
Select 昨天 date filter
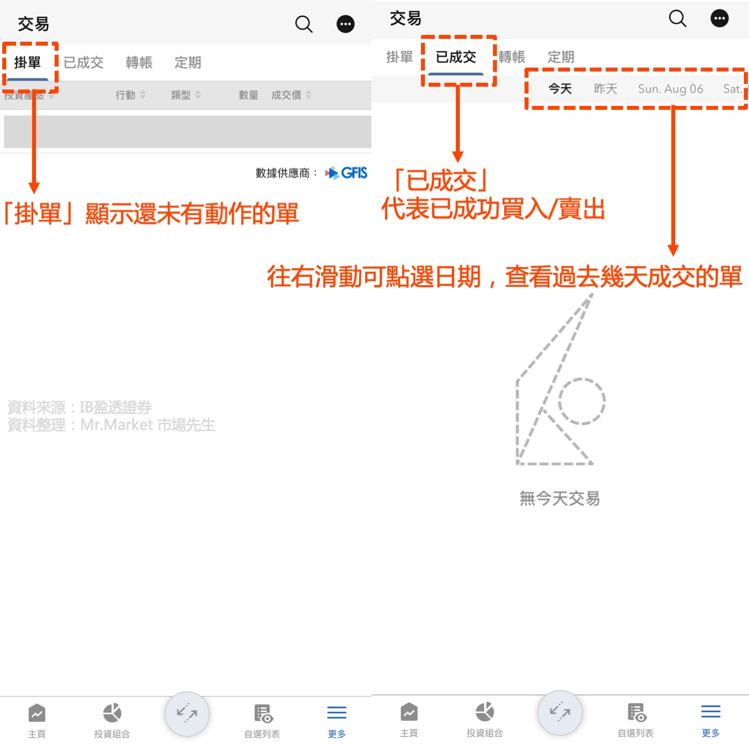(605, 88)
